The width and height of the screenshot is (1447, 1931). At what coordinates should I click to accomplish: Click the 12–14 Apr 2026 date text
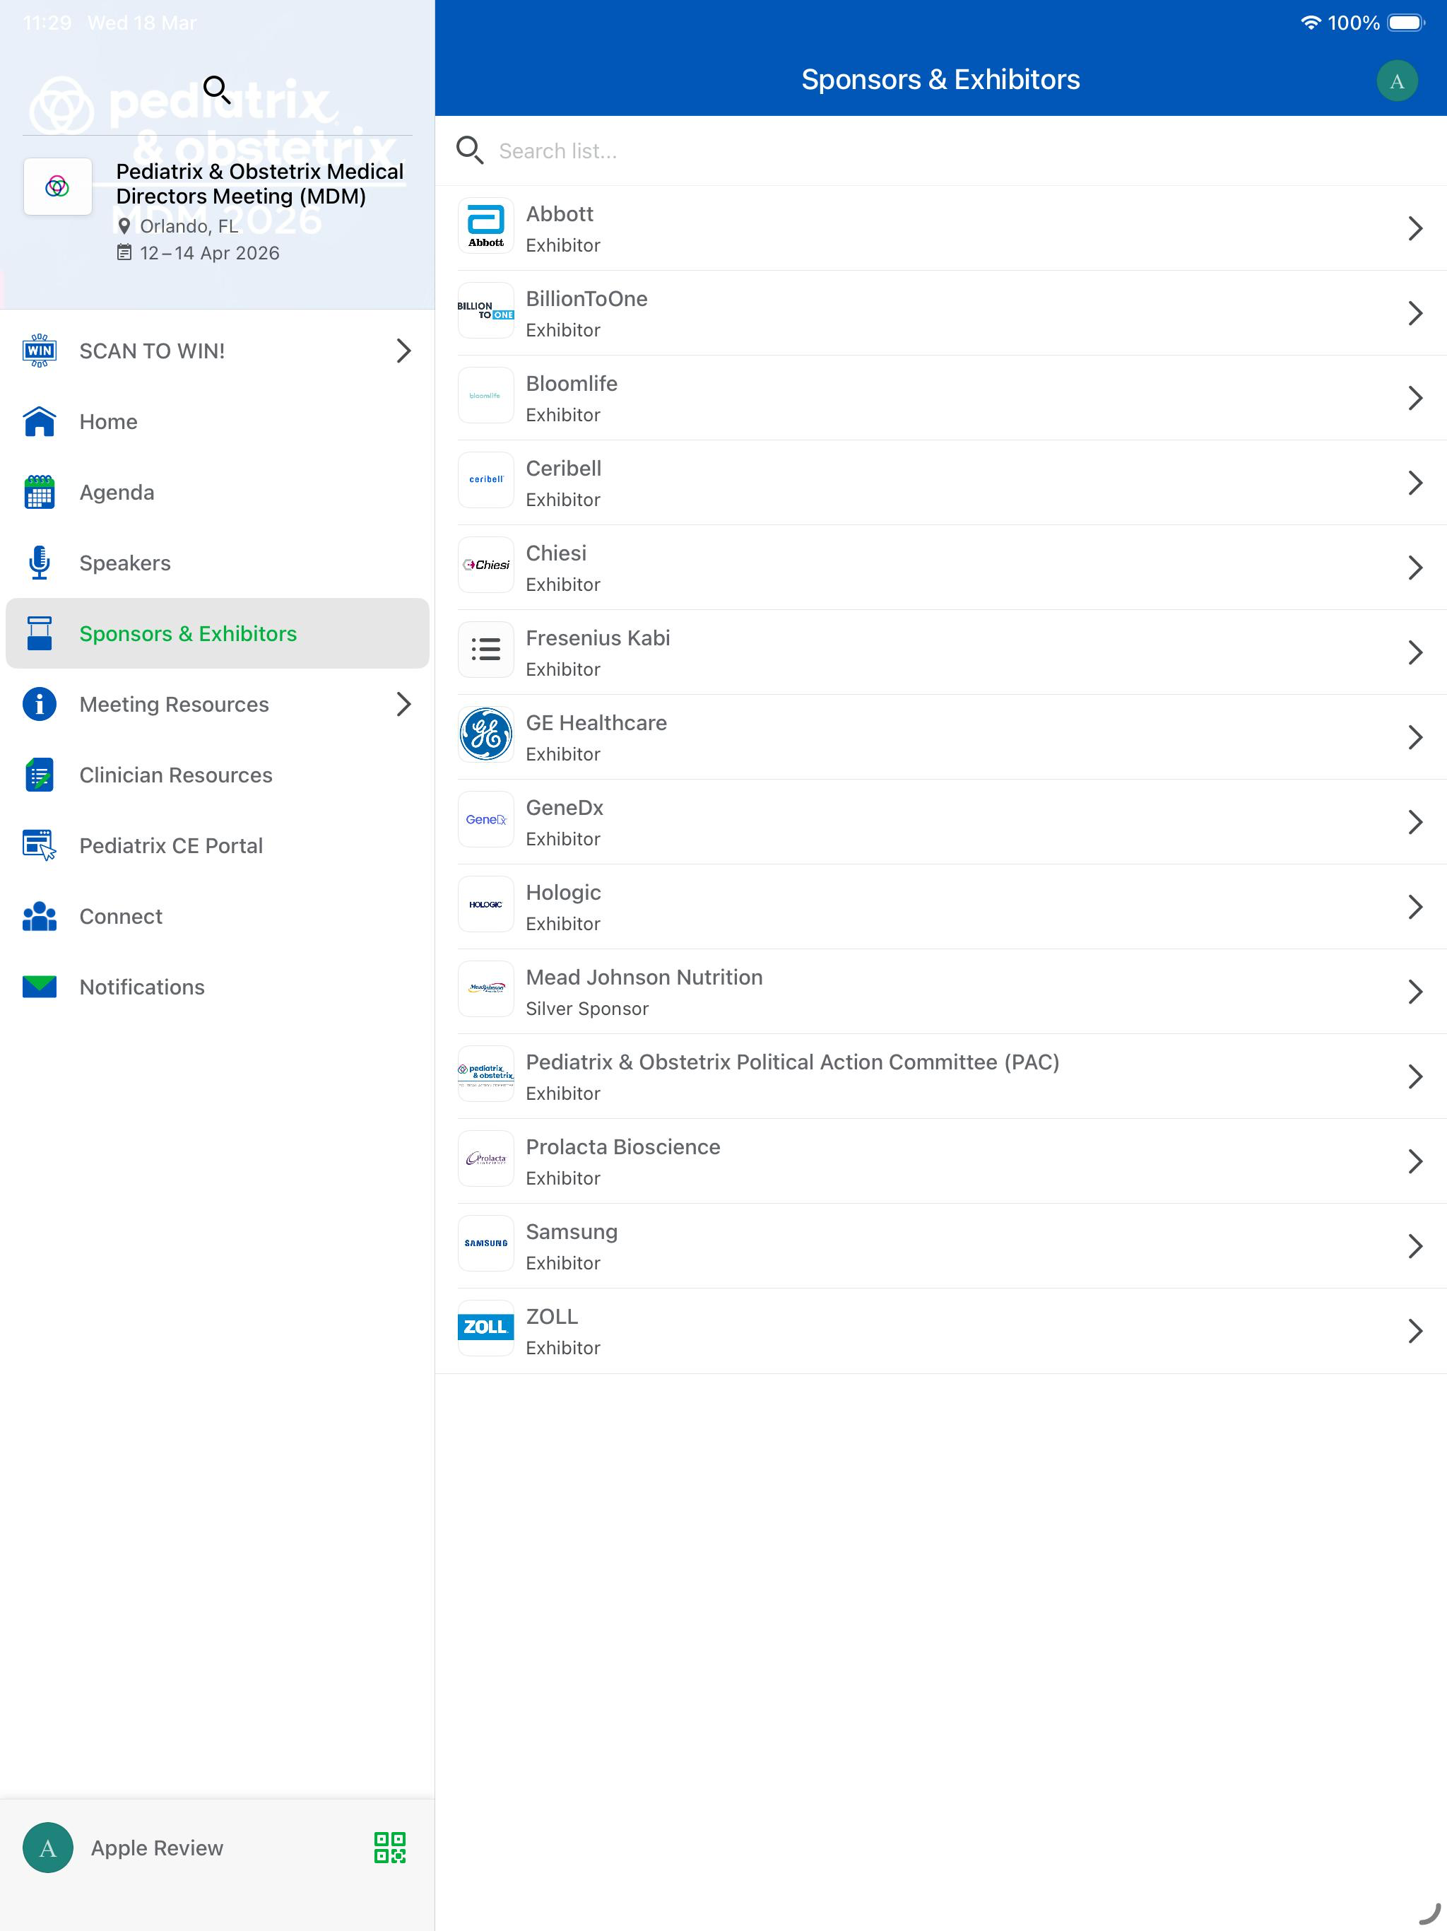pos(209,253)
